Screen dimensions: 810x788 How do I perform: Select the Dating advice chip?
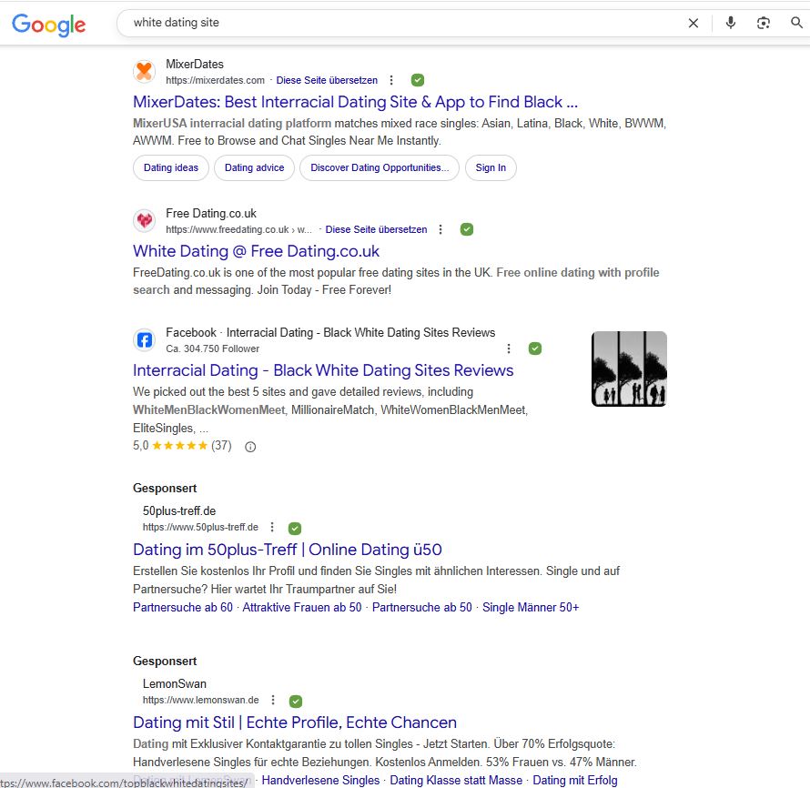(x=254, y=167)
